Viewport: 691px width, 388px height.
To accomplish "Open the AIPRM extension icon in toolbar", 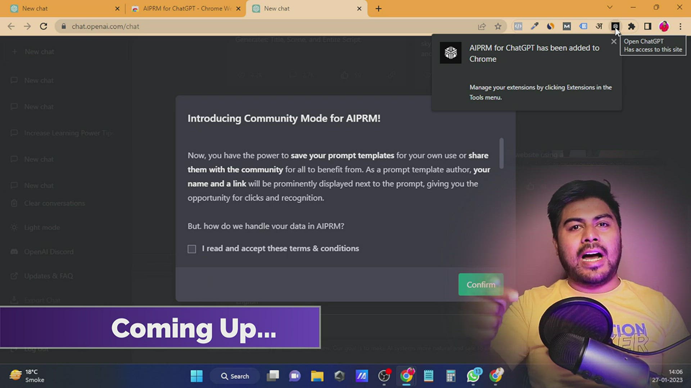I will [615, 26].
